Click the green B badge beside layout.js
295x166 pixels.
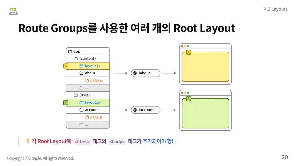[66, 103]
